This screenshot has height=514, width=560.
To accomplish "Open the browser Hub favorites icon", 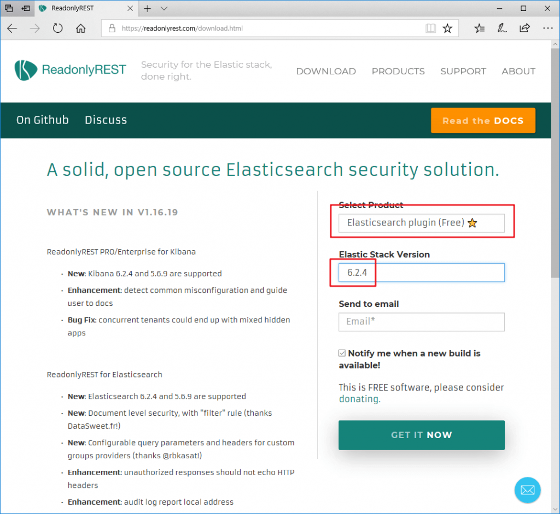I will point(479,28).
